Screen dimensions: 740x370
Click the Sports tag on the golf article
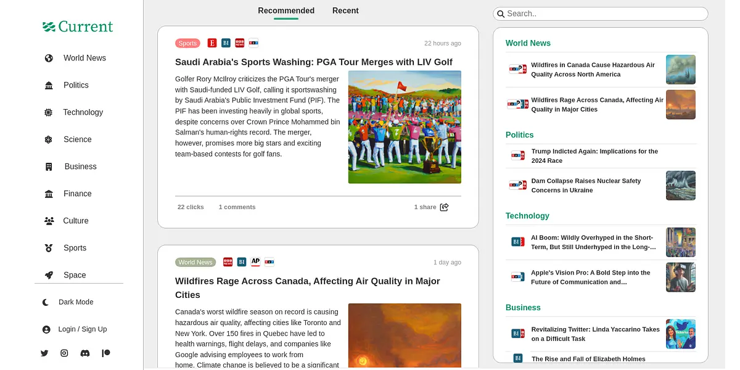coord(187,43)
